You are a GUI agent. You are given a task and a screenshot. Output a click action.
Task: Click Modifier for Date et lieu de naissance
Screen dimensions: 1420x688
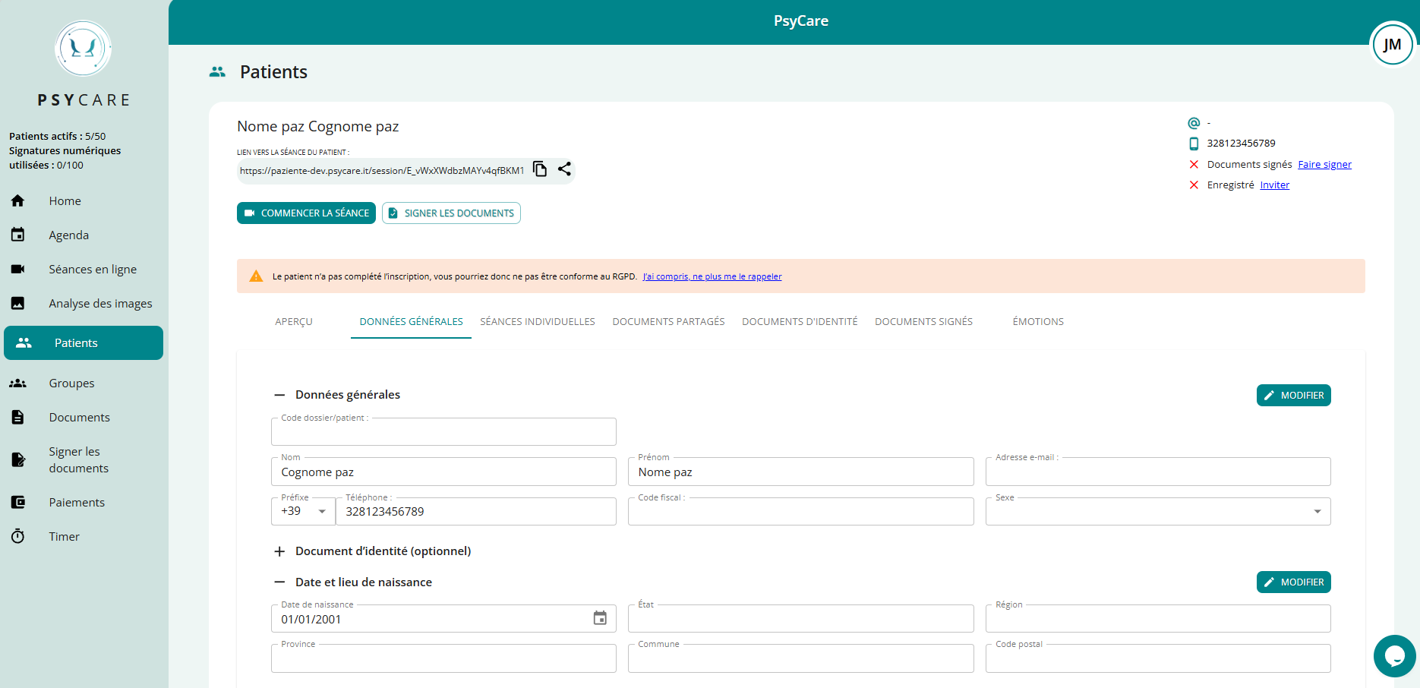point(1294,582)
